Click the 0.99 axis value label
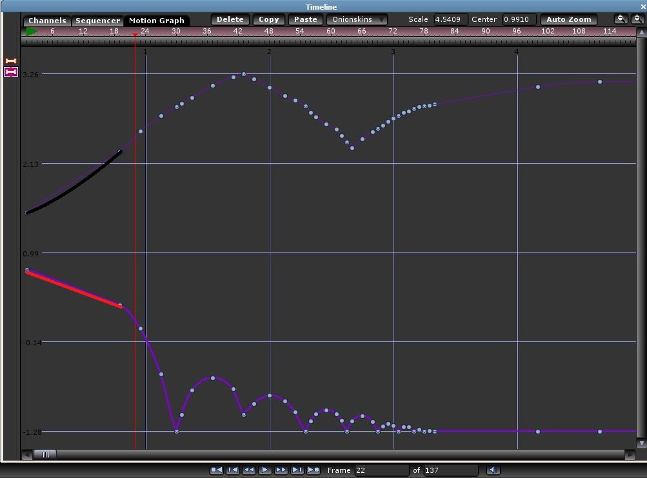The height and width of the screenshot is (478, 647). [31, 253]
